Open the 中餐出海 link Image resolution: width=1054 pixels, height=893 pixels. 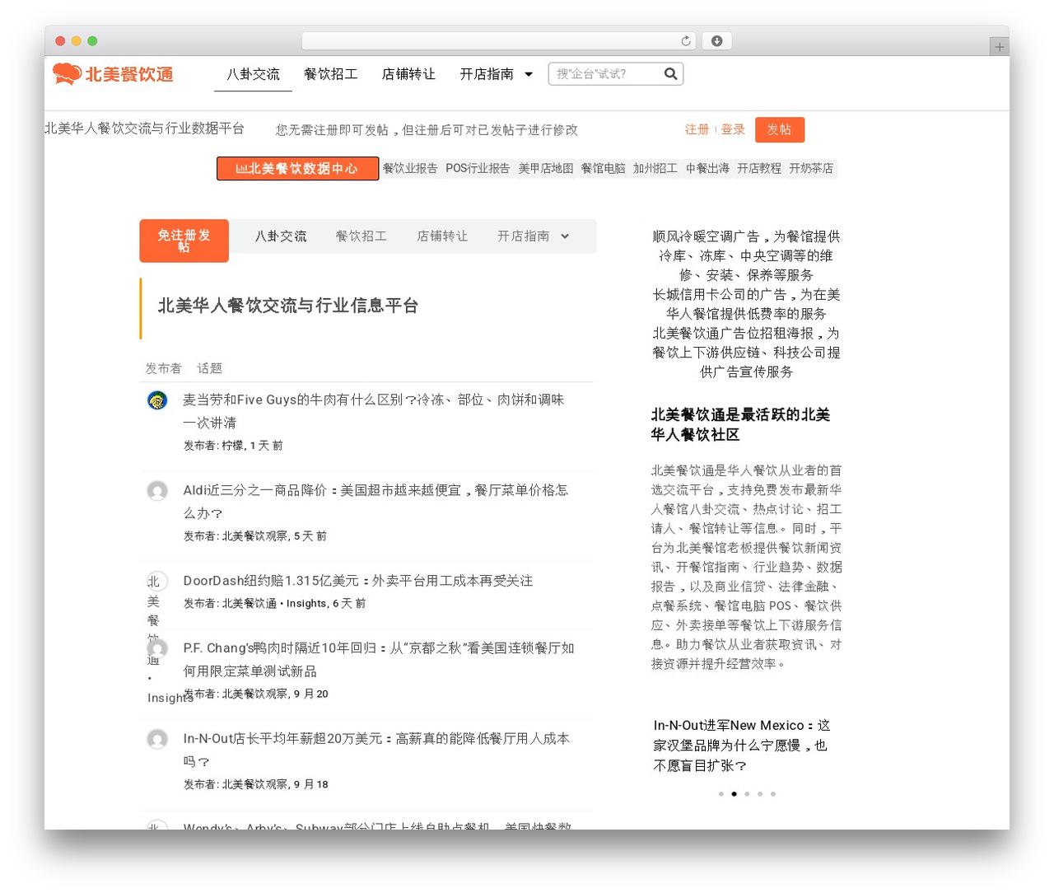pos(707,168)
